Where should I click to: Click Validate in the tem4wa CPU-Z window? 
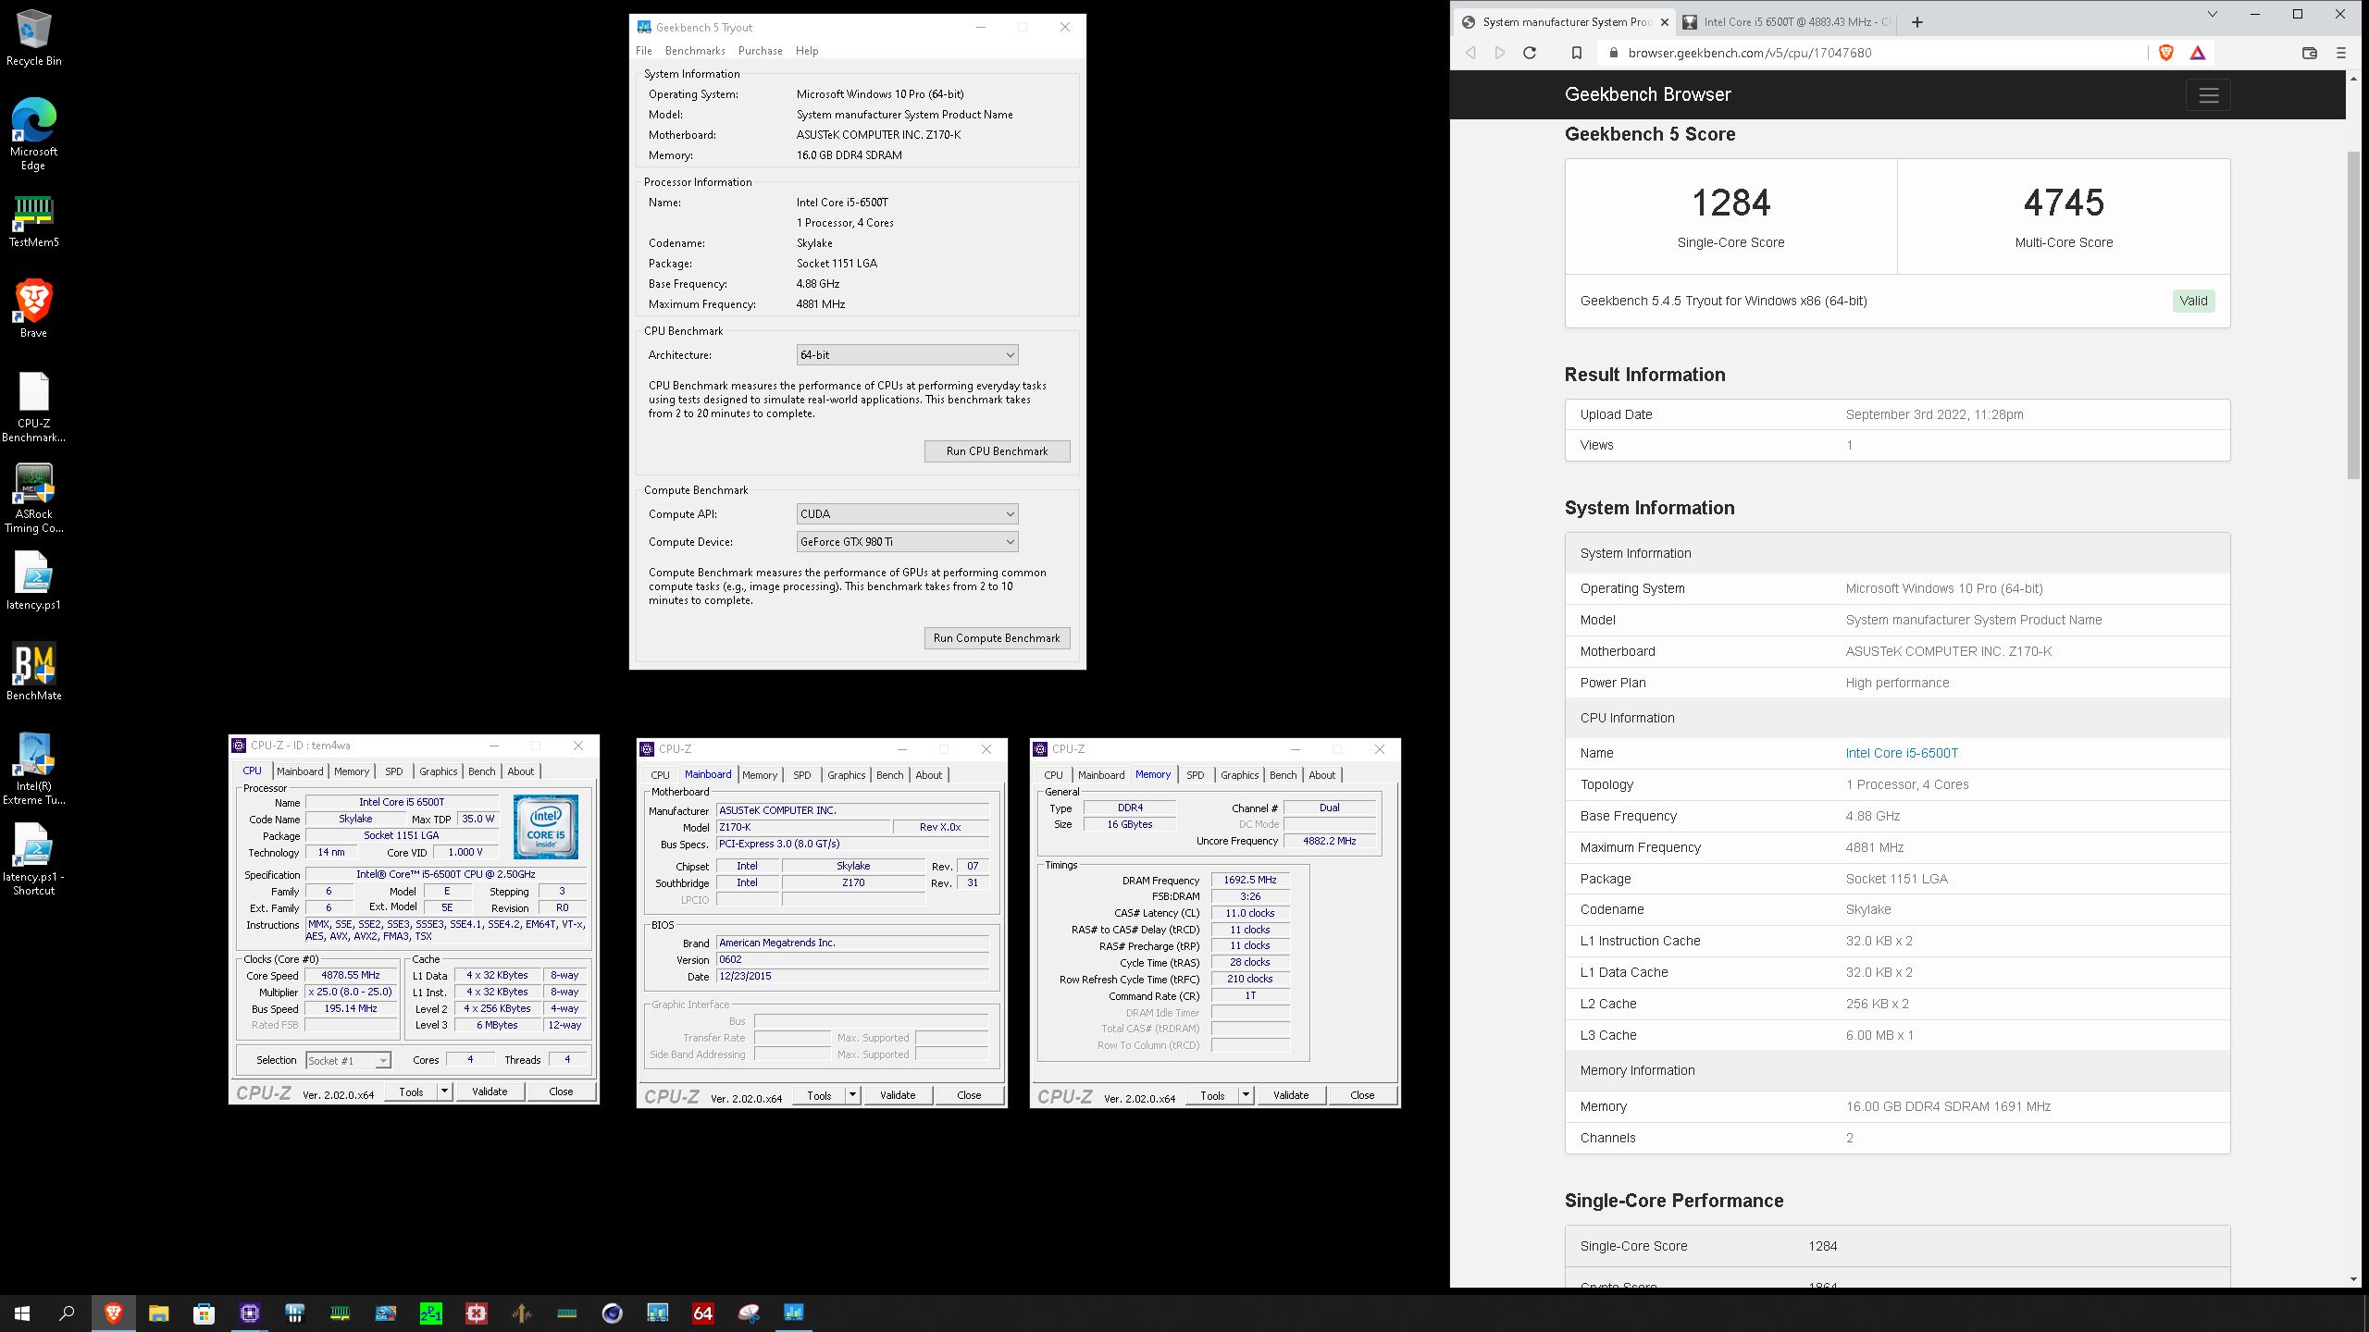490,1091
